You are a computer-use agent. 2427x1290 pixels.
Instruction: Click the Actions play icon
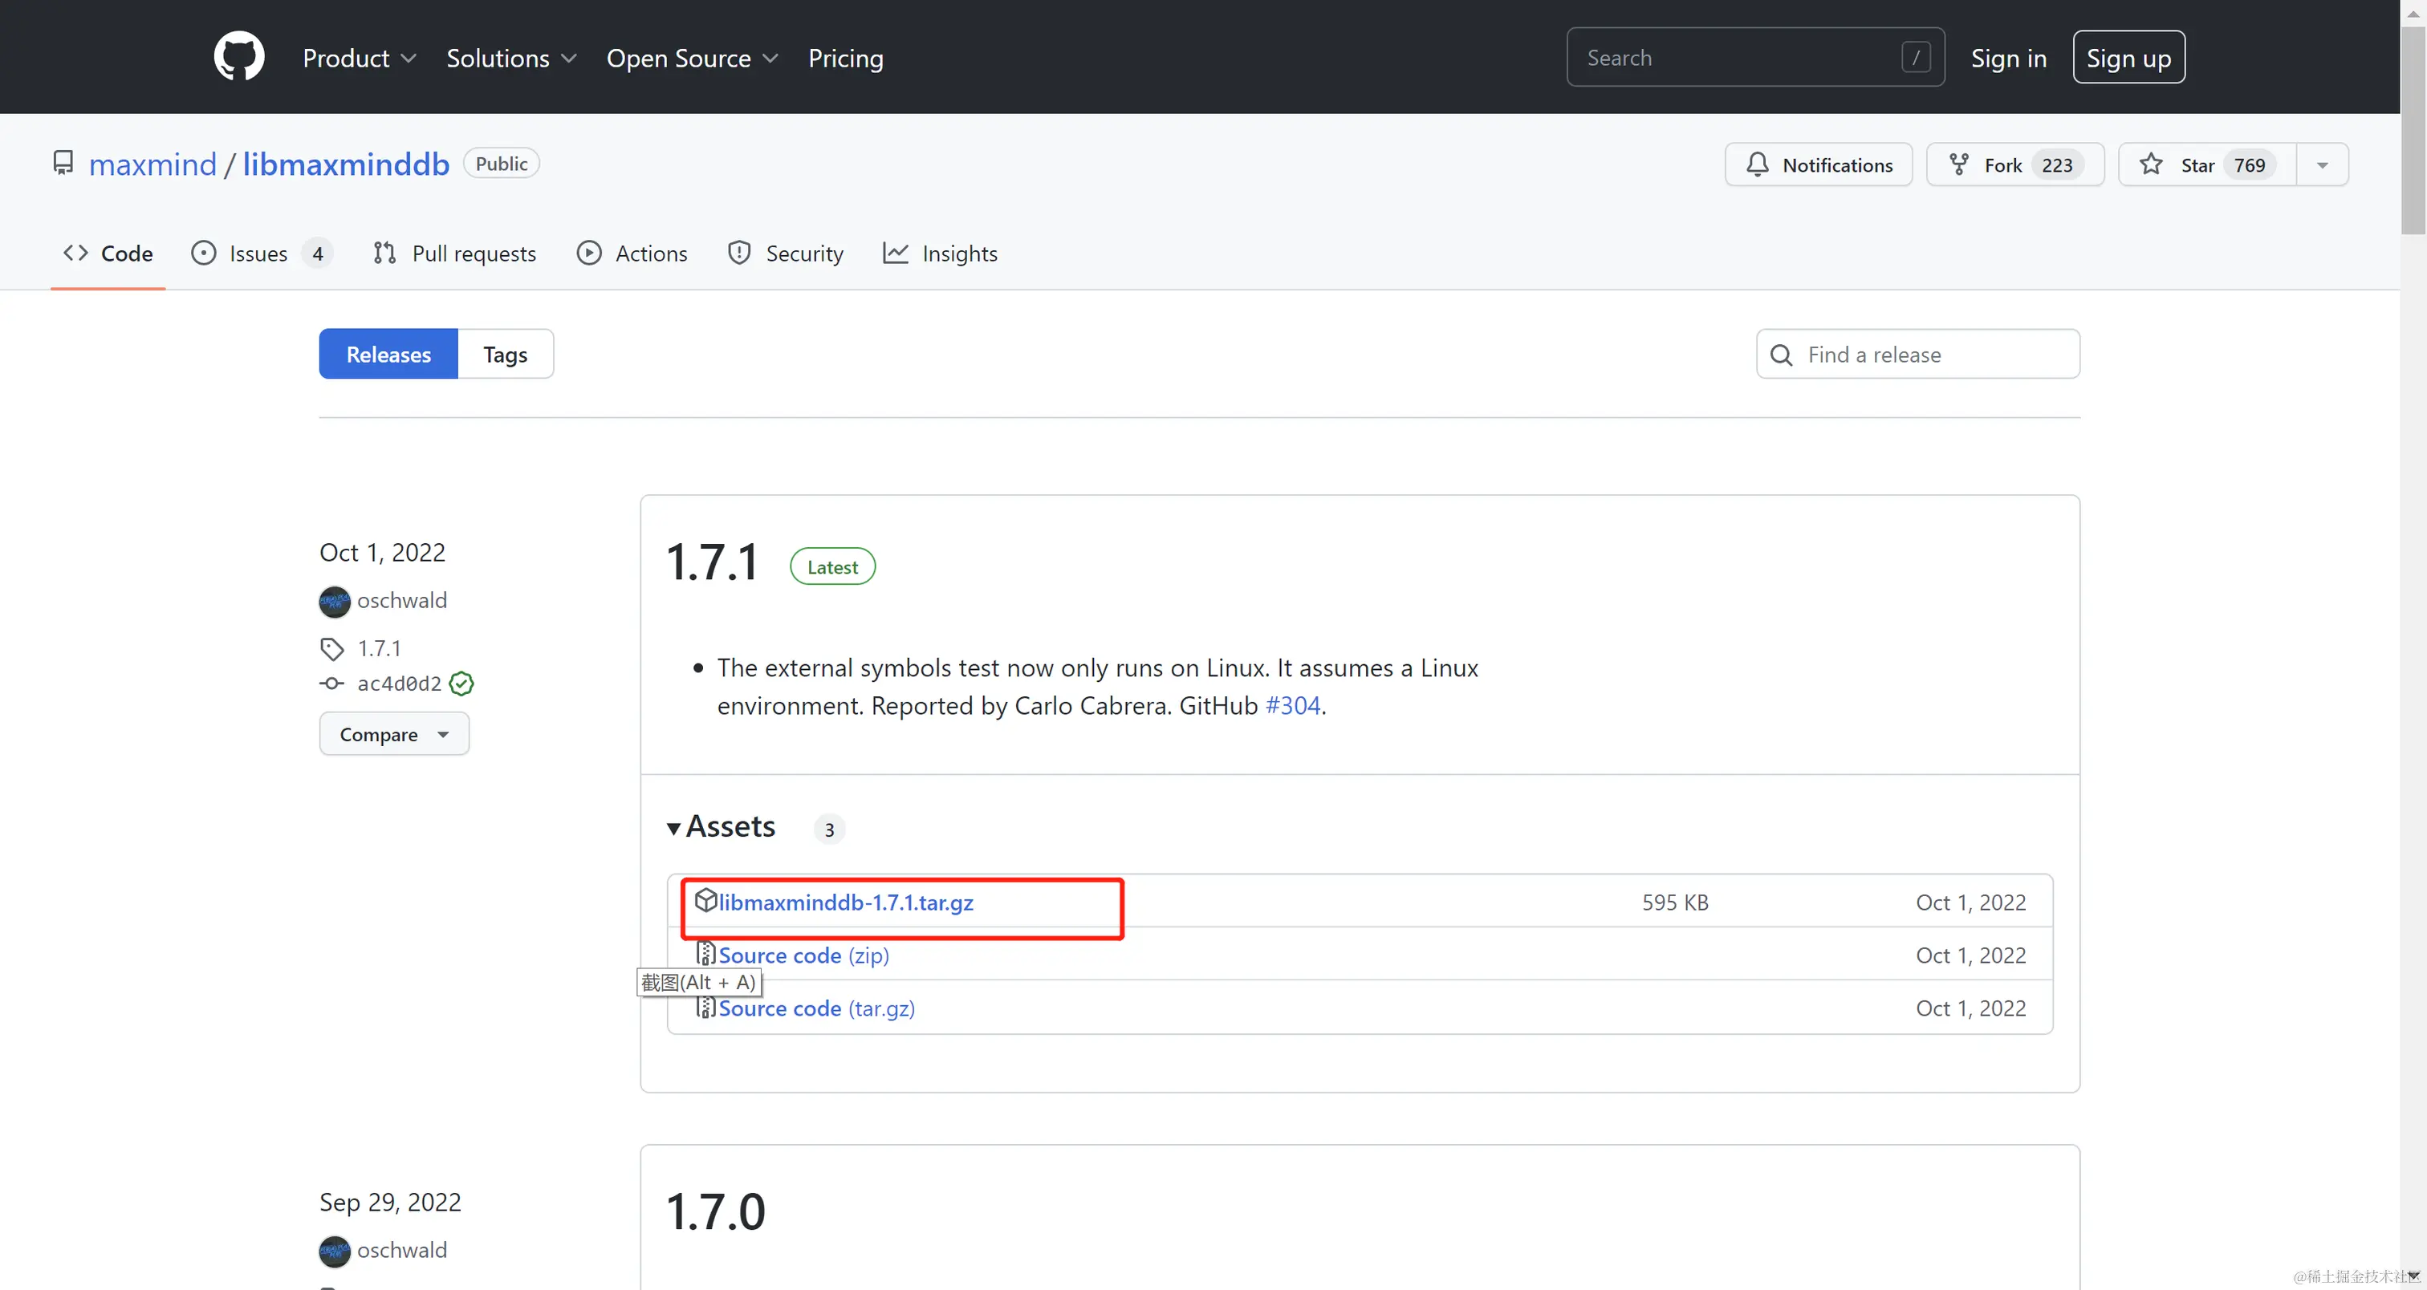click(x=590, y=253)
